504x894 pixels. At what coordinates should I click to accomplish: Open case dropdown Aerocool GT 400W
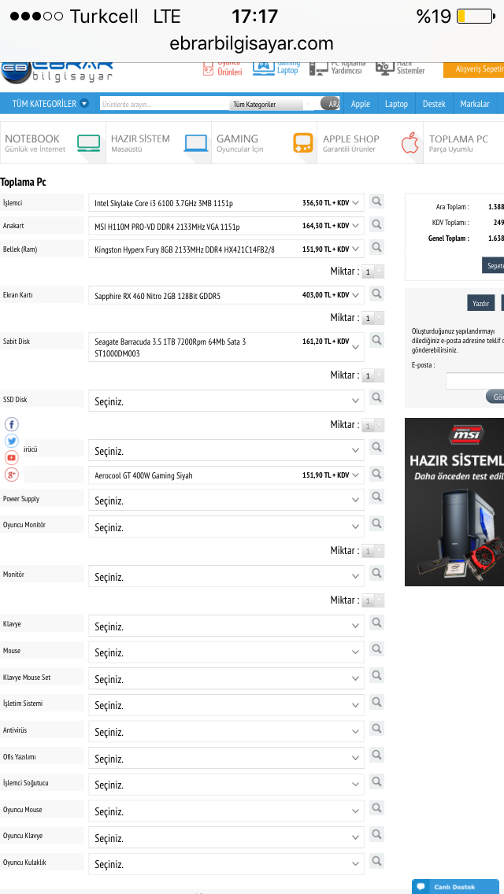226,475
